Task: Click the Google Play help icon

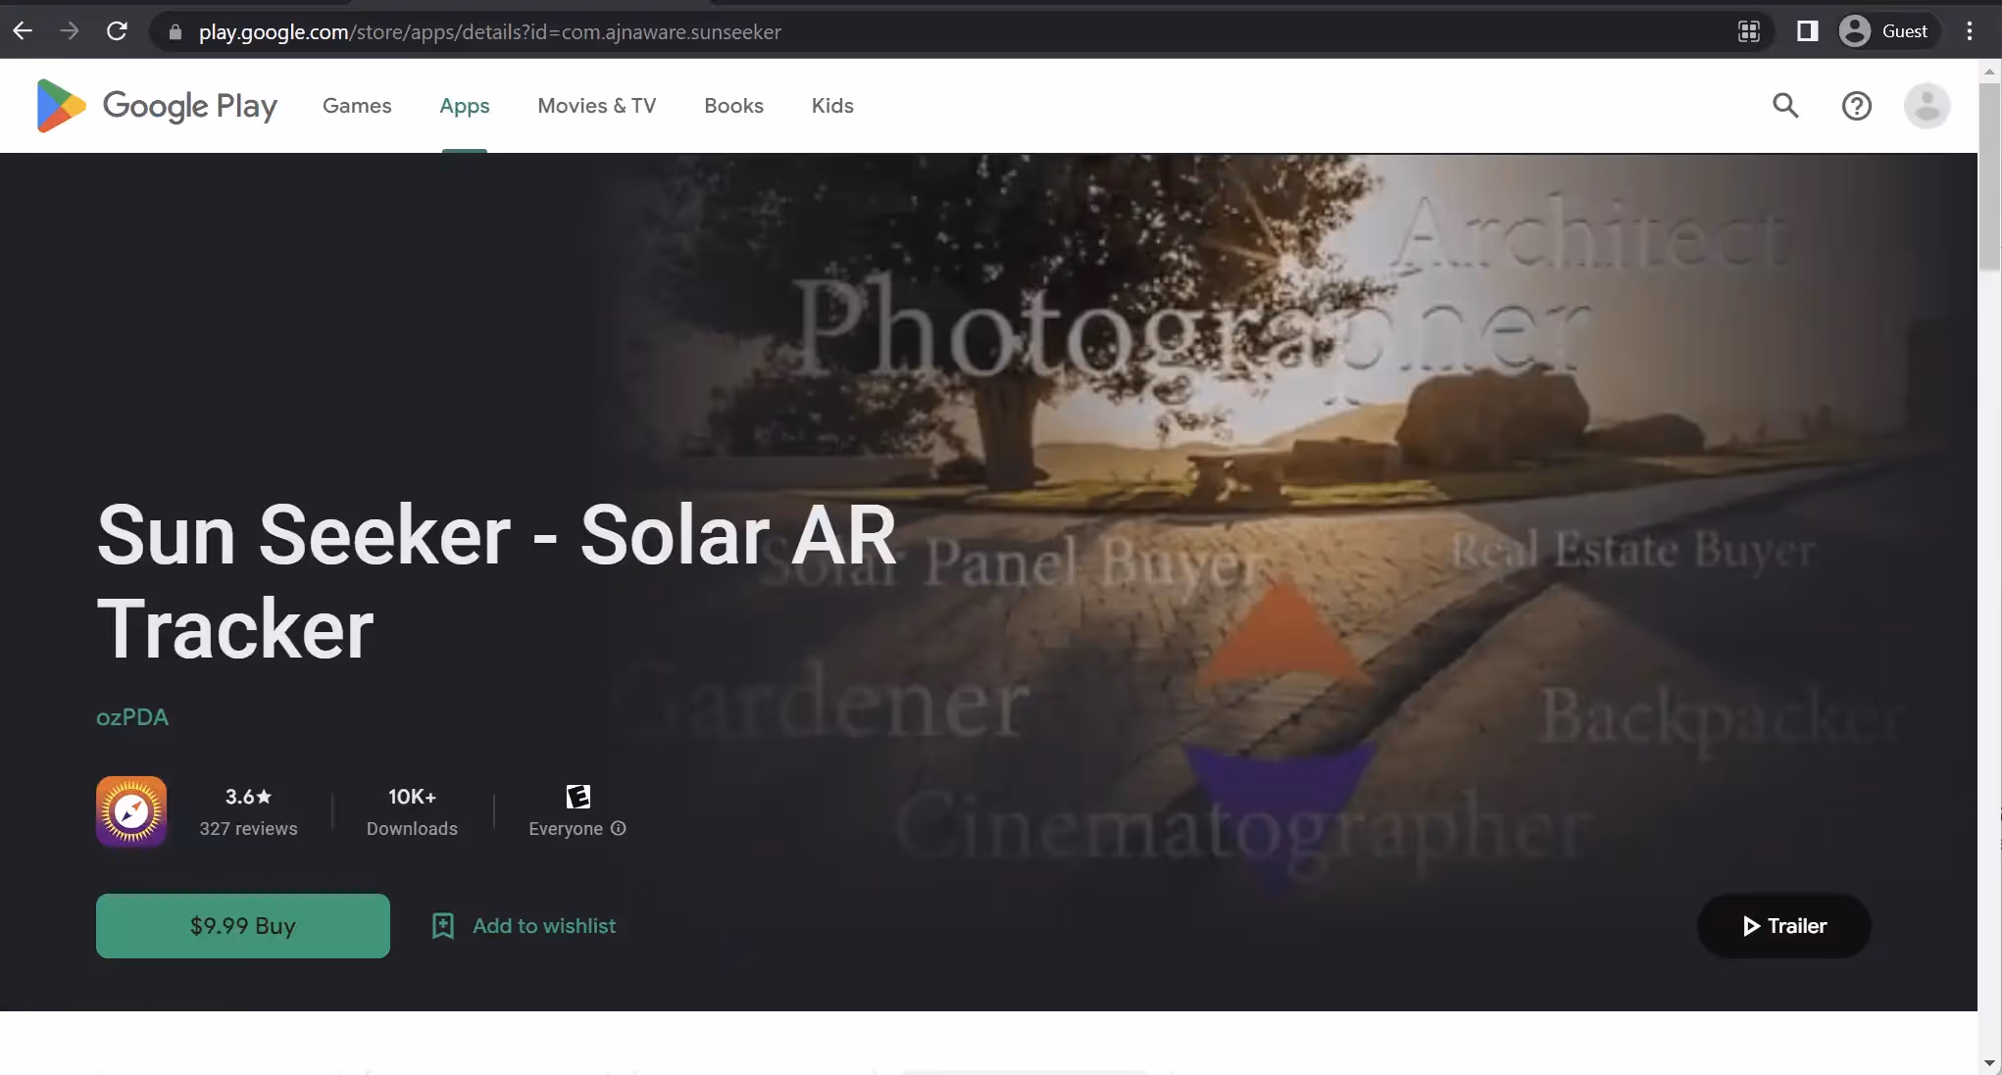Action: (x=1856, y=105)
